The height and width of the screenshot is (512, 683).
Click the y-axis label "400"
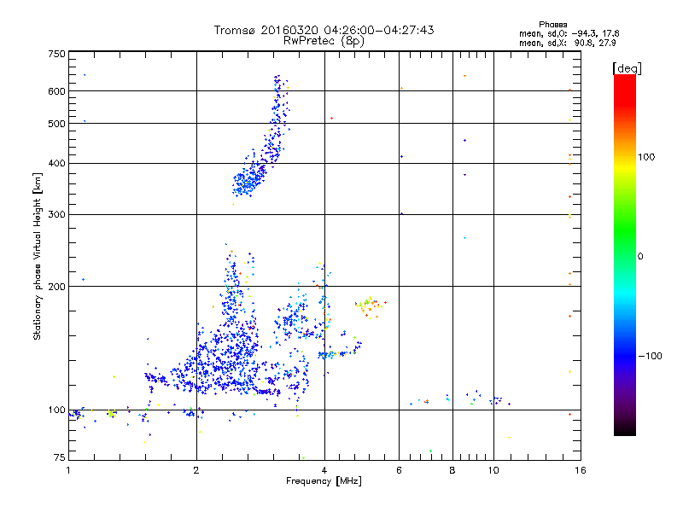[56, 163]
